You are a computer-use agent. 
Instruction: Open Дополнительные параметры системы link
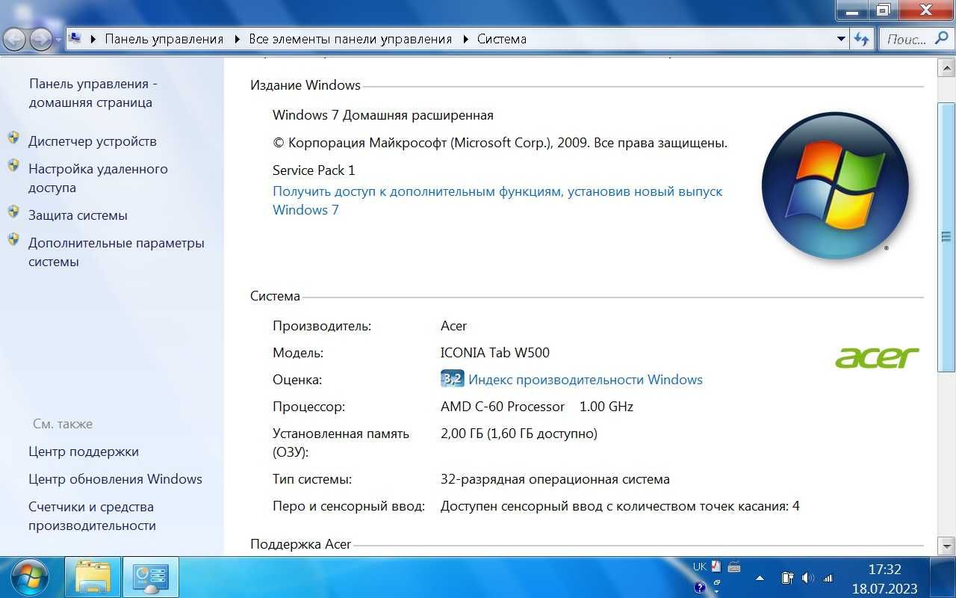pos(117,252)
